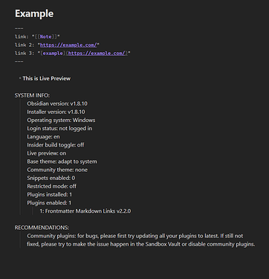Click the example markdown link text
Image resolution: width=269 pixels, height=279 pixels.
53,53
